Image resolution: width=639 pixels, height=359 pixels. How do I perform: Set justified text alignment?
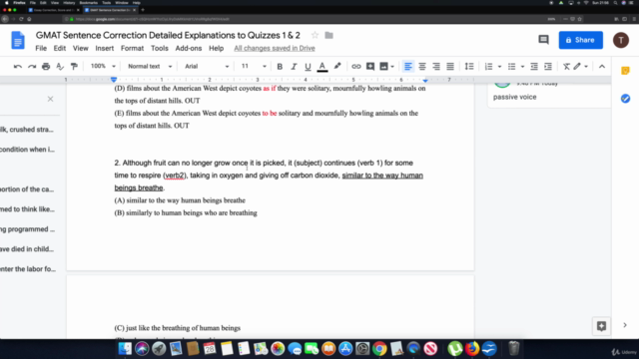[x=450, y=67]
